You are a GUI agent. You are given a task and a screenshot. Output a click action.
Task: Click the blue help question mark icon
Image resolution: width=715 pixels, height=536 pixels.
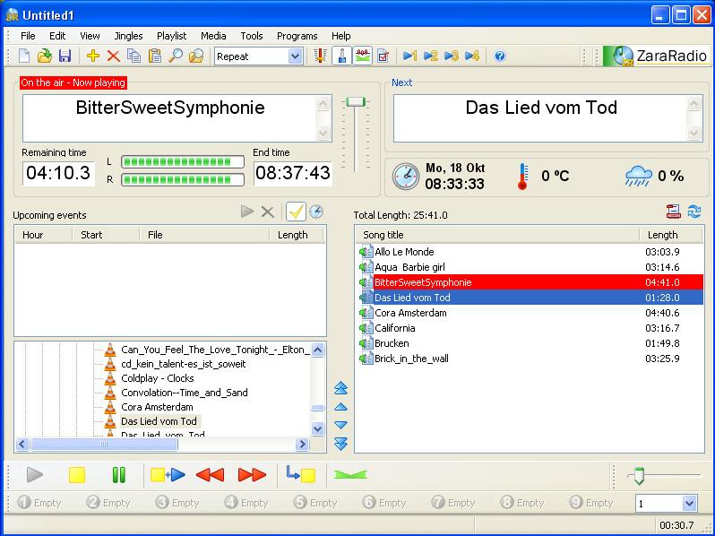coord(500,56)
